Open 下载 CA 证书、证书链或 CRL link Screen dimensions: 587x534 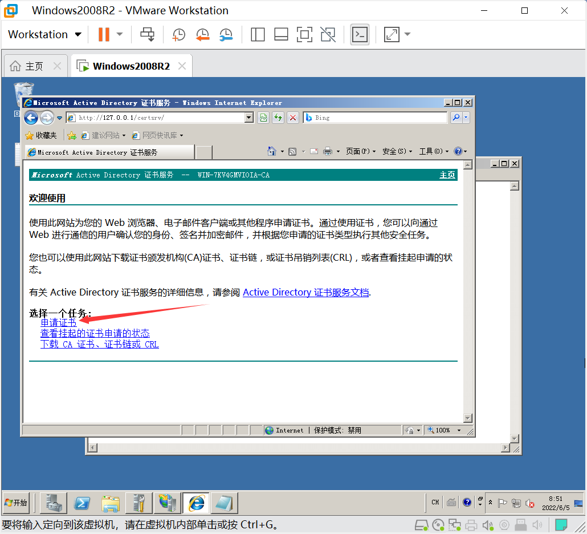100,345
